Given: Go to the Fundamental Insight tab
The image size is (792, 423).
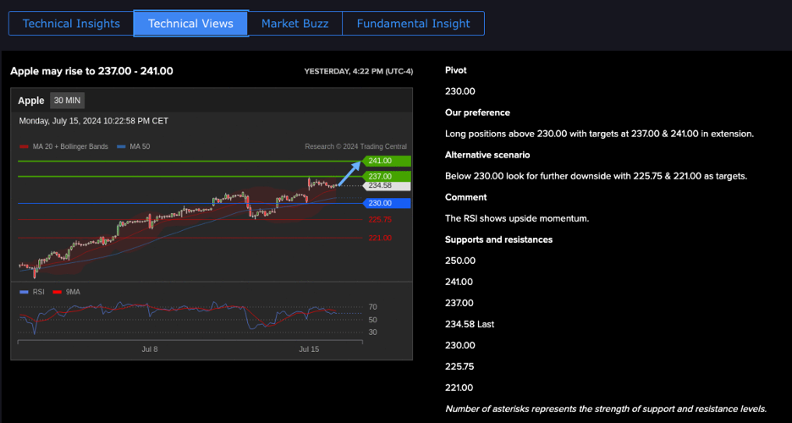Looking at the screenshot, I should (x=413, y=24).
